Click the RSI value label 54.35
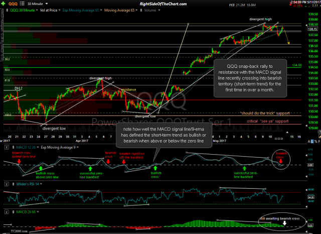The height and width of the screenshot is (234, 321). 311,197
